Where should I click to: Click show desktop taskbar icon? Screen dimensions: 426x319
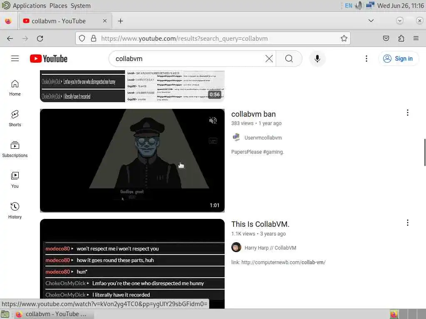pyautogui.click(x=5, y=314)
